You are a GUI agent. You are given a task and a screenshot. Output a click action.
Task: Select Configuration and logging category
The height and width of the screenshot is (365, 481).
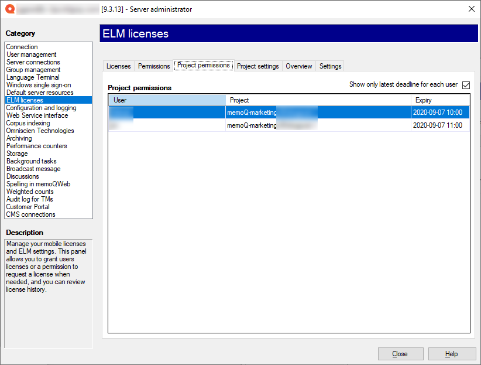41,108
